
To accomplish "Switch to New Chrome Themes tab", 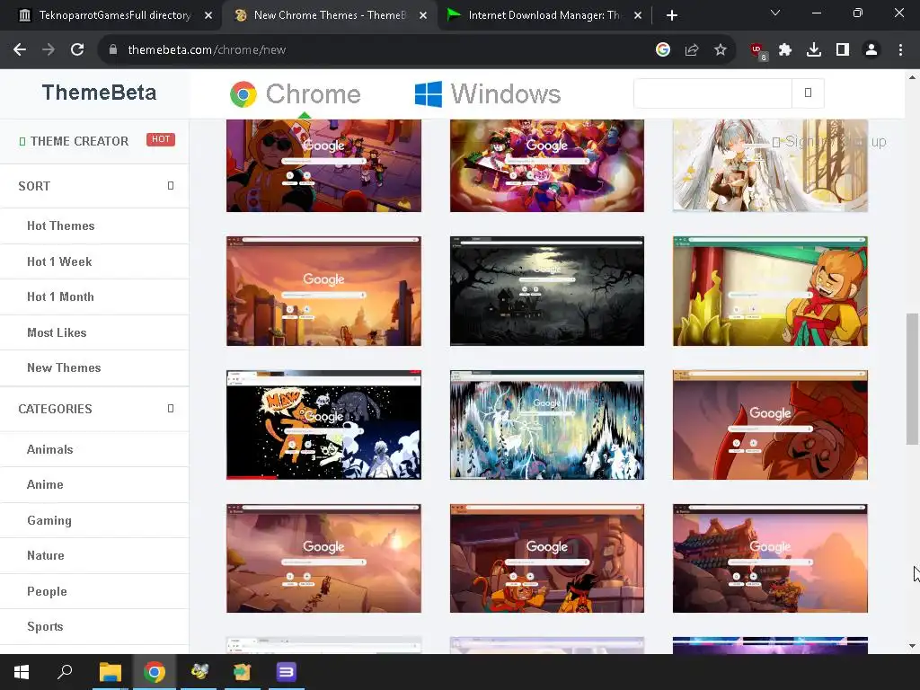I will pyautogui.click(x=329, y=15).
